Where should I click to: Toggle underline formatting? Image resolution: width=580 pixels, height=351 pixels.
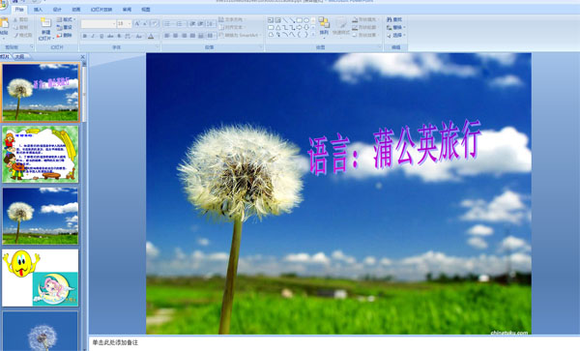tap(101, 36)
